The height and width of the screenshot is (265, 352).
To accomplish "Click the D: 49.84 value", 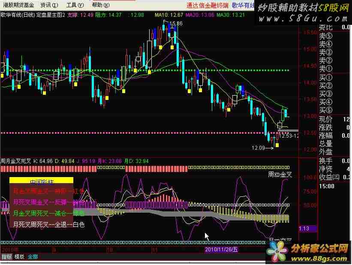I will click(x=65, y=161).
